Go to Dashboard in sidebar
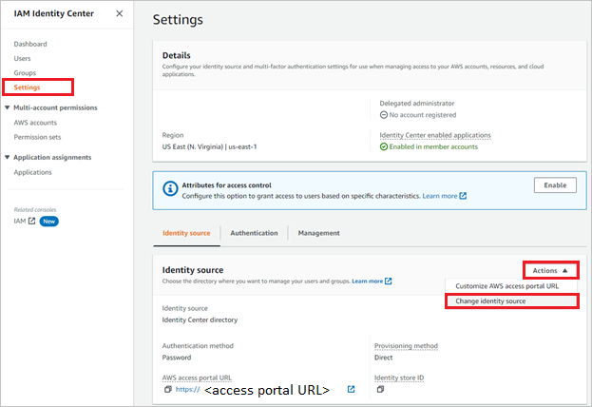Image resolution: width=592 pixels, height=407 pixels. pyautogui.click(x=30, y=44)
